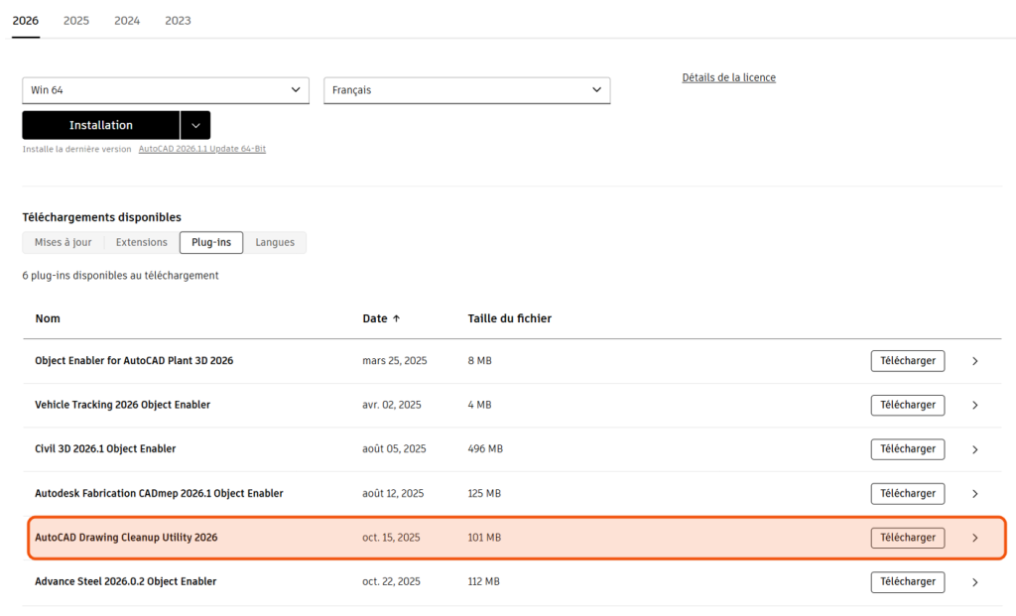Select the Extensions tab

point(141,242)
